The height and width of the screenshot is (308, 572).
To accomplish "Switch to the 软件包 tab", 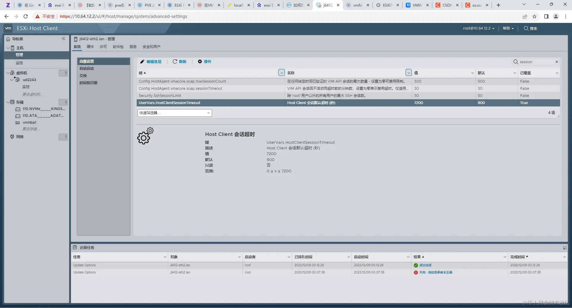I will point(118,47).
